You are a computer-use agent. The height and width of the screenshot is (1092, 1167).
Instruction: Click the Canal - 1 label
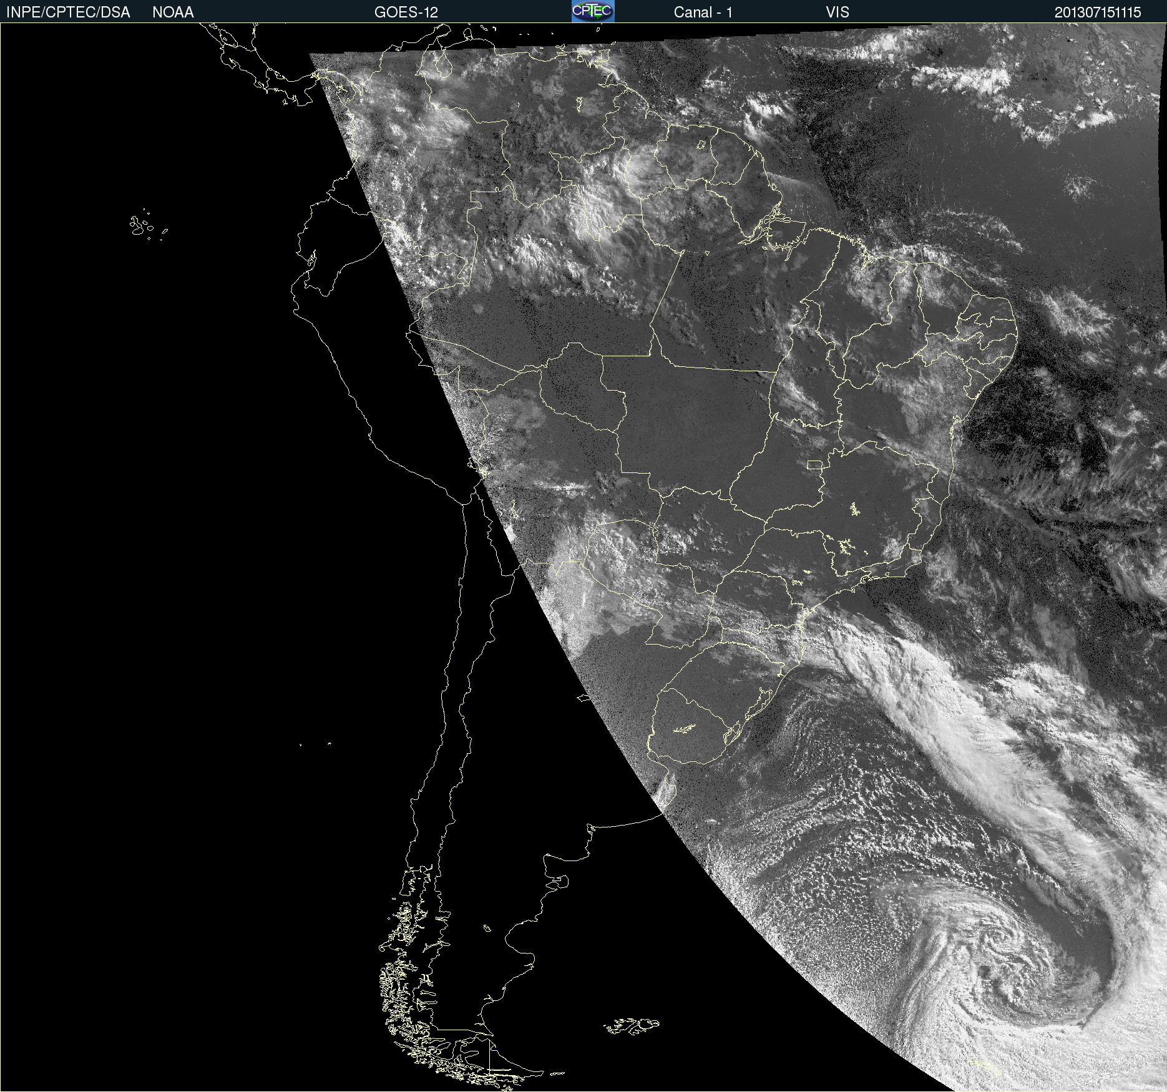(703, 12)
